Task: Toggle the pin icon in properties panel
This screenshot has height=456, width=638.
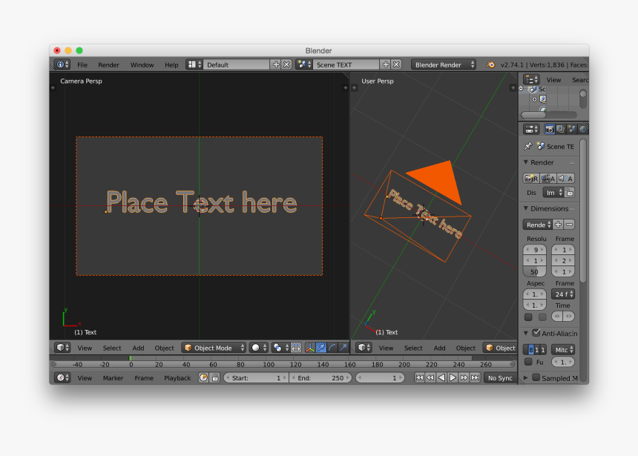Action: coord(528,146)
